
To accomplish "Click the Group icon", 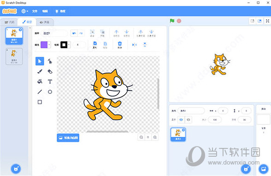I will tap(92, 33).
